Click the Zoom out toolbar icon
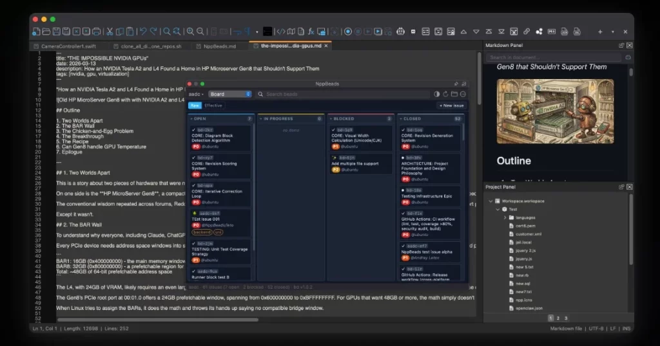This screenshot has height=346, width=660. point(200,32)
